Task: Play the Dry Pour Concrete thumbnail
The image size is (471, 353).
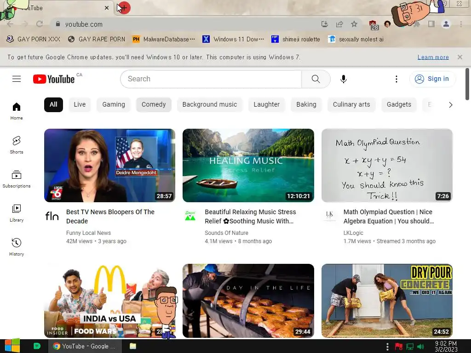Action: [x=387, y=301]
